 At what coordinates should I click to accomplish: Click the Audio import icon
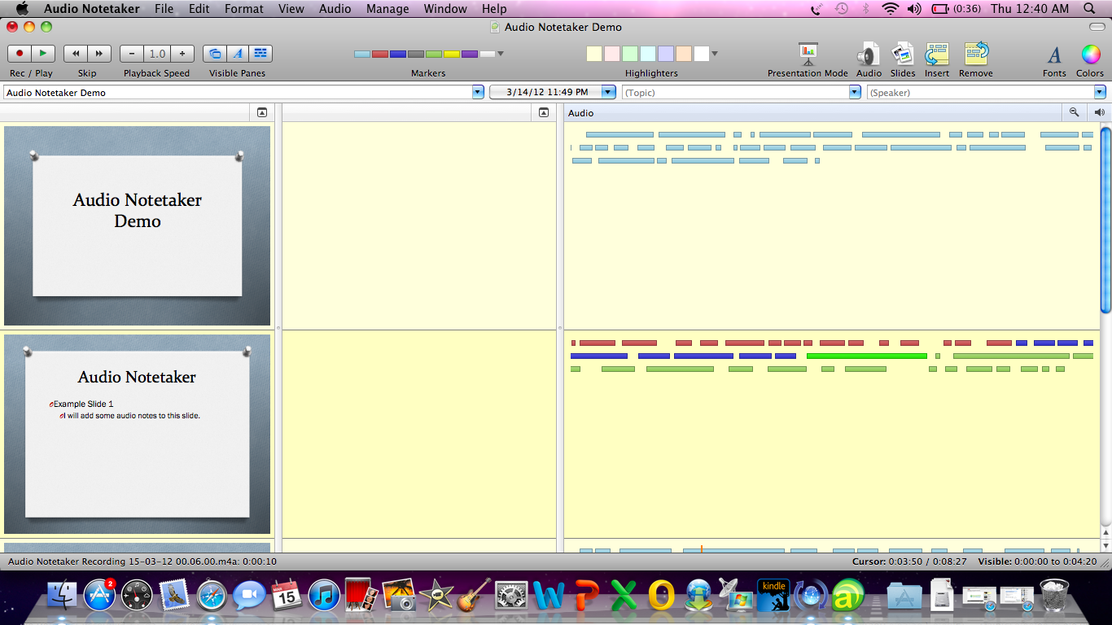pos(869,54)
